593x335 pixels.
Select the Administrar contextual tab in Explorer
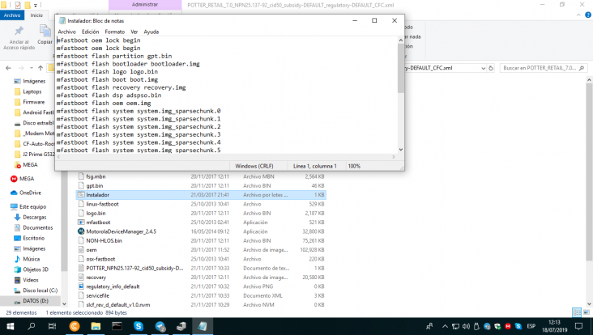(x=145, y=5)
